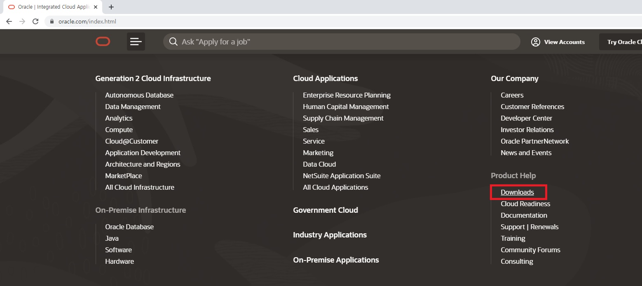This screenshot has height=286, width=642.
Task: Reload the page with refresh icon
Action: tap(35, 21)
